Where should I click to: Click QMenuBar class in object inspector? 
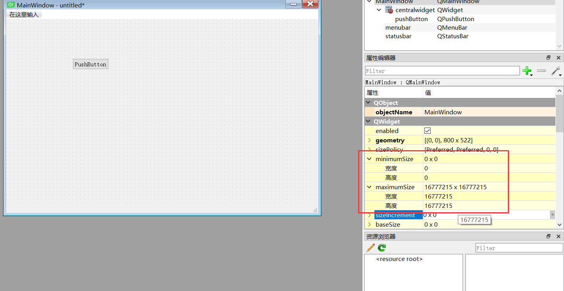(452, 27)
